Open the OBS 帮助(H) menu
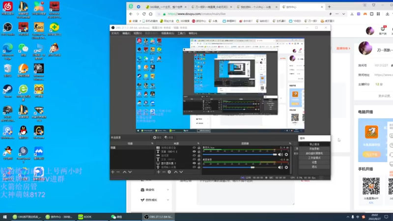The image size is (393, 221). (193, 33)
